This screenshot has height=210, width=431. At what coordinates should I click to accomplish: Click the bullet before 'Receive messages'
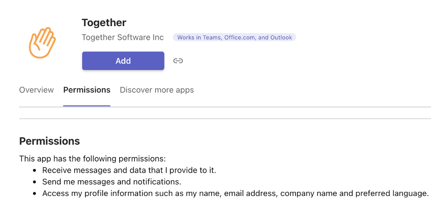click(35, 171)
